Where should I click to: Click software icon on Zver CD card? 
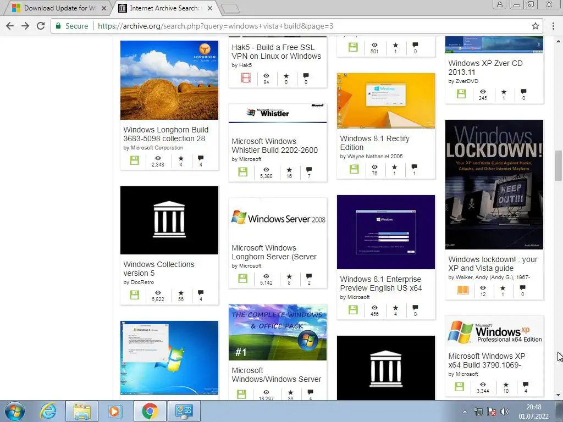(461, 94)
